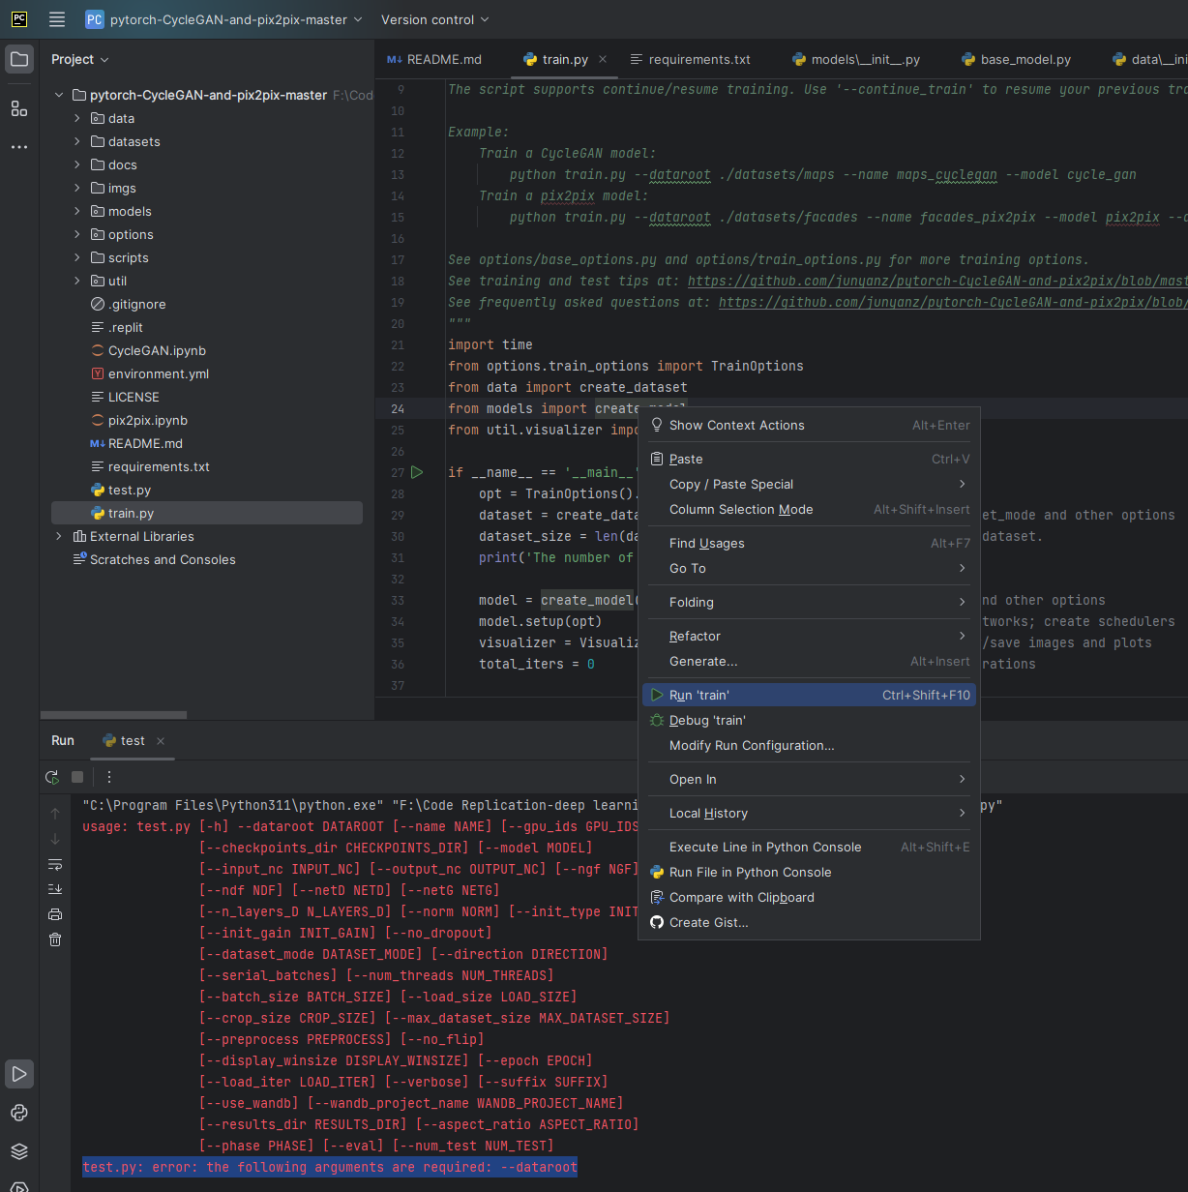This screenshot has width=1188, height=1192.
Task: Open Version control dropdown
Action: 434,19
